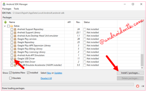Click status icon for Android Support Repository
This screenshot has height=92, width=147.
[85, 29]
